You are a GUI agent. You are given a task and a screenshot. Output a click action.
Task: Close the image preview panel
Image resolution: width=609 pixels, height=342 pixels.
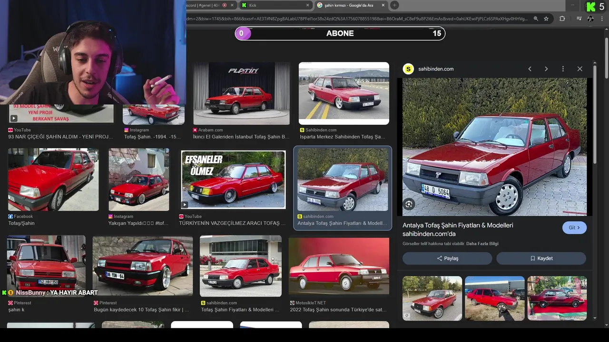(580, 69)
